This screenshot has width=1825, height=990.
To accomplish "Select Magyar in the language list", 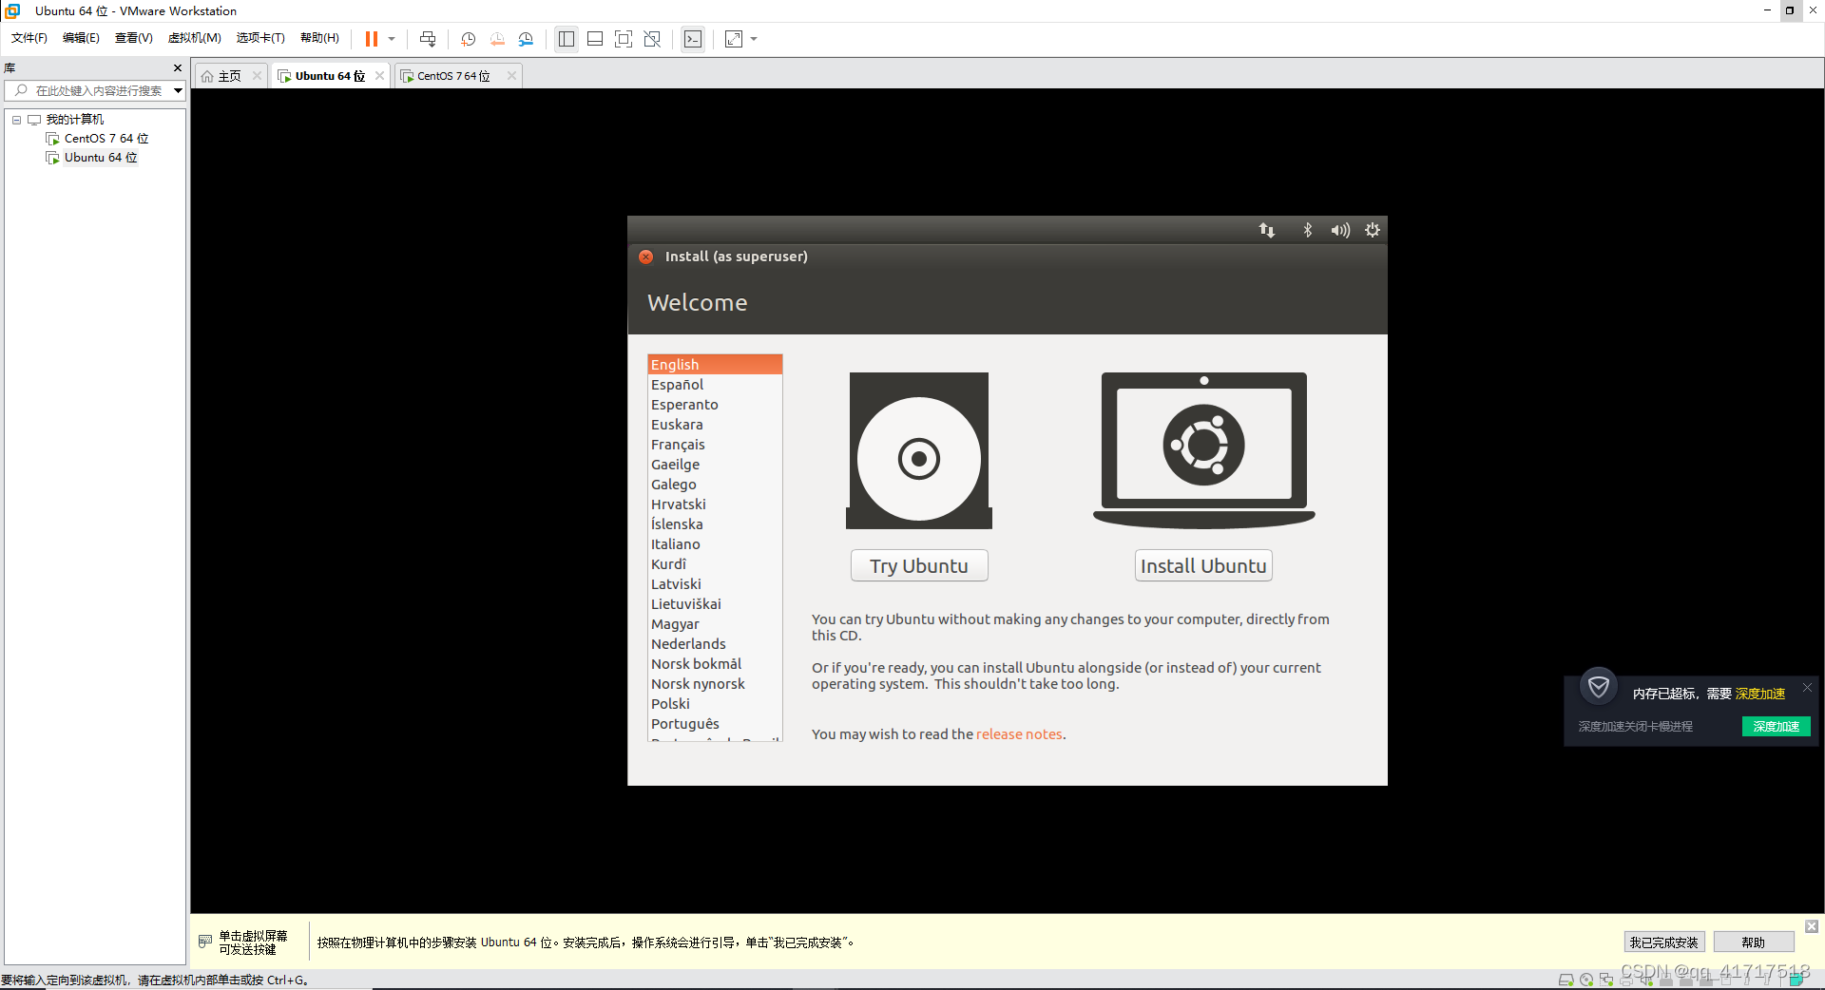I will pyautogui.click(x=715, y=624).
